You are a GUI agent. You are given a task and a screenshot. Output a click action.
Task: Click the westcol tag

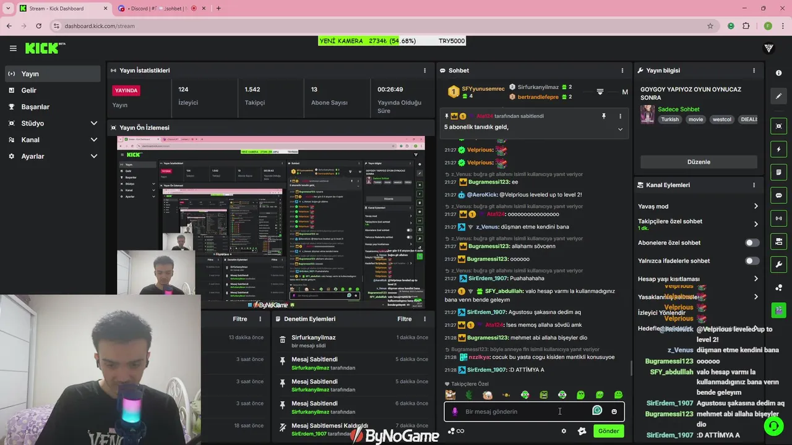[721, 119]
